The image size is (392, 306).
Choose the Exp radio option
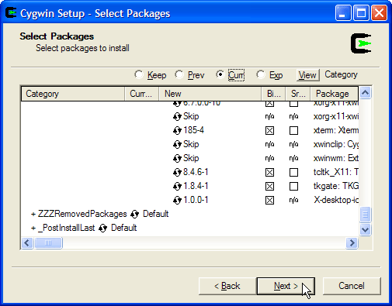click(261, 75)
